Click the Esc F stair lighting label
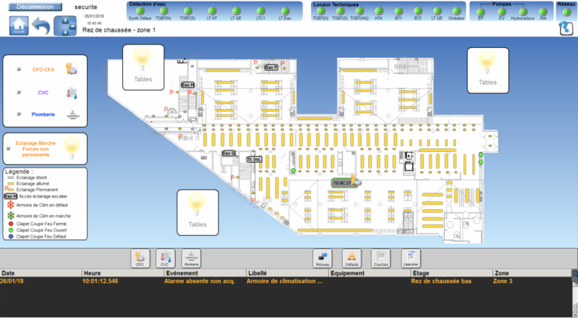 pos(271,68)
